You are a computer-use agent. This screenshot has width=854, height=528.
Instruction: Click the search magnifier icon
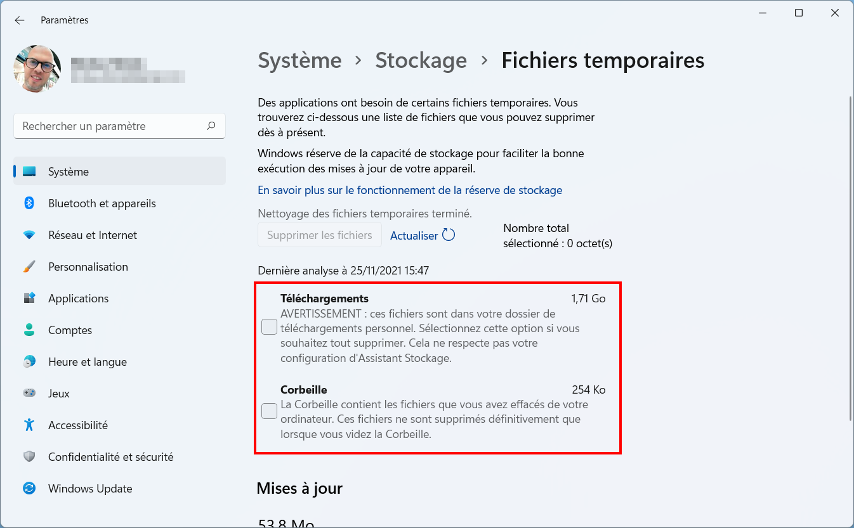(211, 126)
